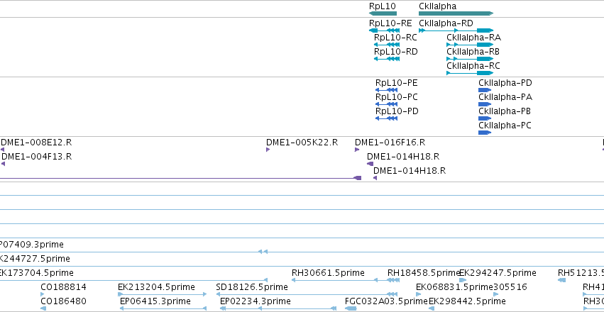Click the DME1-005K22.R clone label
Image resolution: width=604 pixels, height=312 pixels.
pos(302,143)
